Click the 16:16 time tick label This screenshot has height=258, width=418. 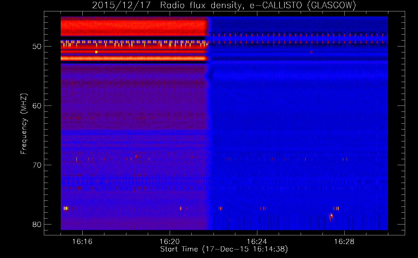tap(82, 241)
